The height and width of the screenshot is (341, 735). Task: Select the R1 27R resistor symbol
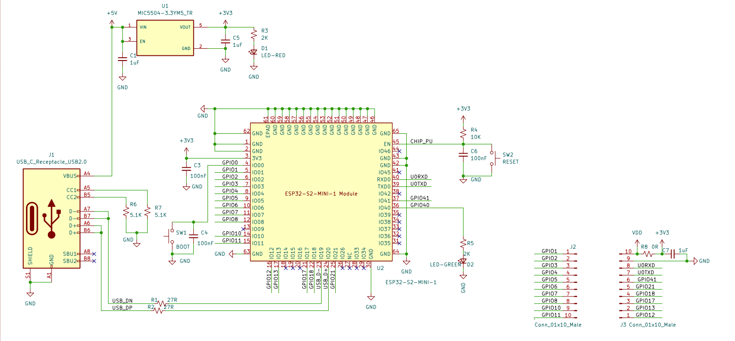click(161, 303)
